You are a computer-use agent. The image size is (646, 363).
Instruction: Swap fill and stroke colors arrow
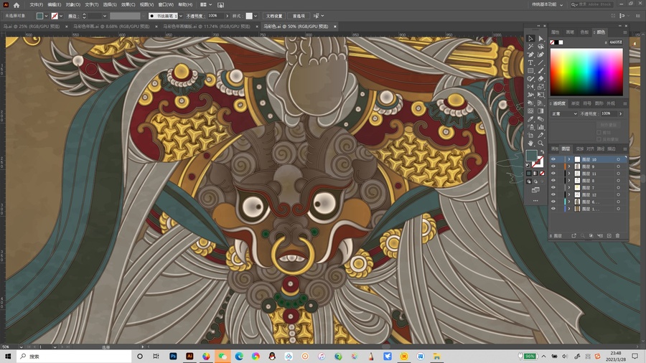[542, 152]
